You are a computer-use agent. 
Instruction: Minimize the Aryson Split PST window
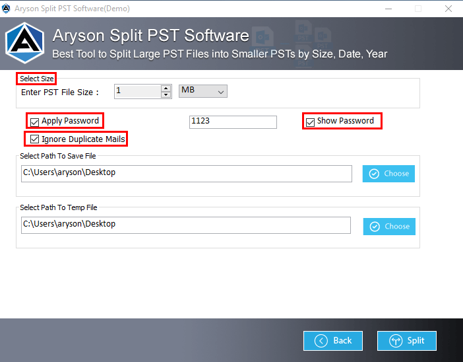(x=388, y=9)
